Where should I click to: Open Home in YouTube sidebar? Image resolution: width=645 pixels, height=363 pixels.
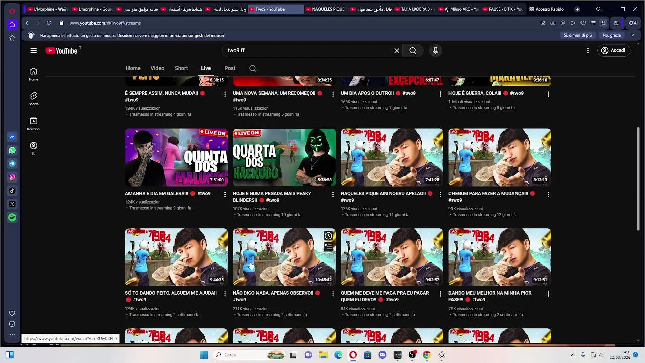click(33, 74)
